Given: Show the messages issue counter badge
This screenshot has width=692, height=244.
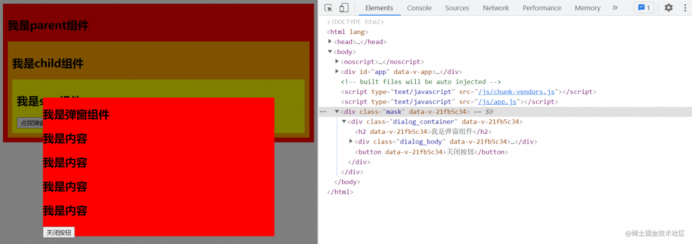Looking at the screenshot, I should point(644,8).
